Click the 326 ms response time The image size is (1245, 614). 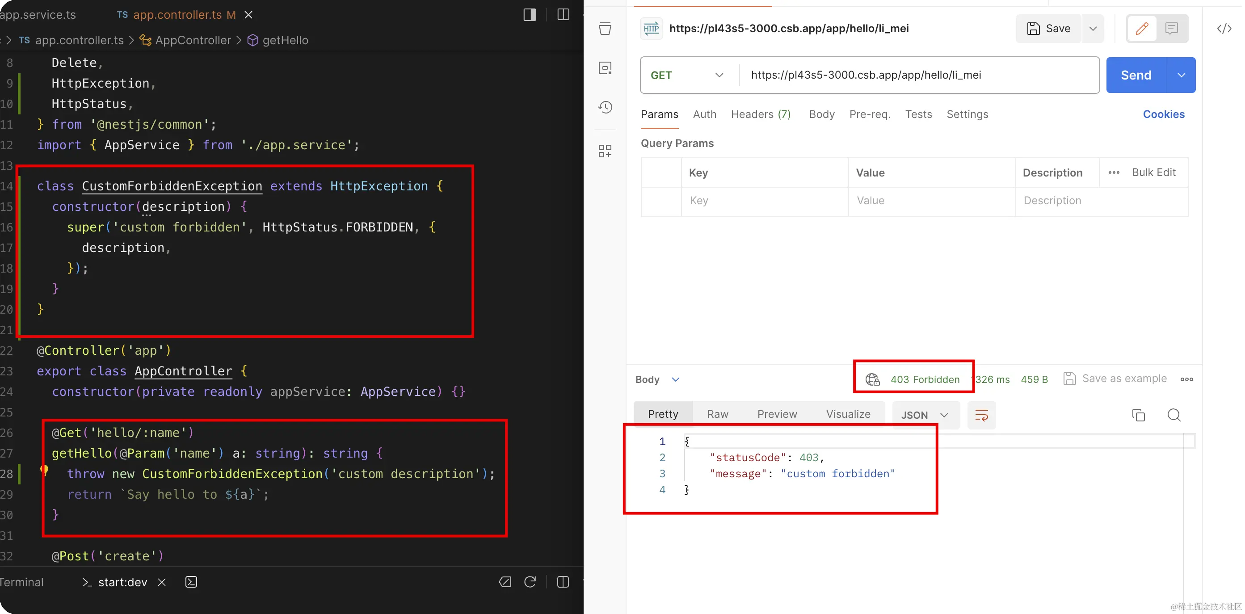[x=992, y=379]
